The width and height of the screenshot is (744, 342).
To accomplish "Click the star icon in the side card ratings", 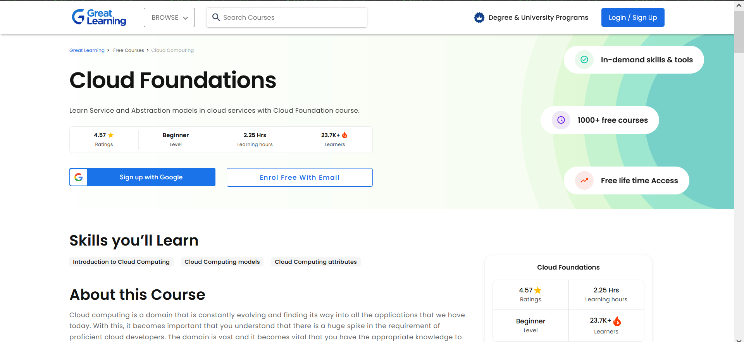I will 538,290.
